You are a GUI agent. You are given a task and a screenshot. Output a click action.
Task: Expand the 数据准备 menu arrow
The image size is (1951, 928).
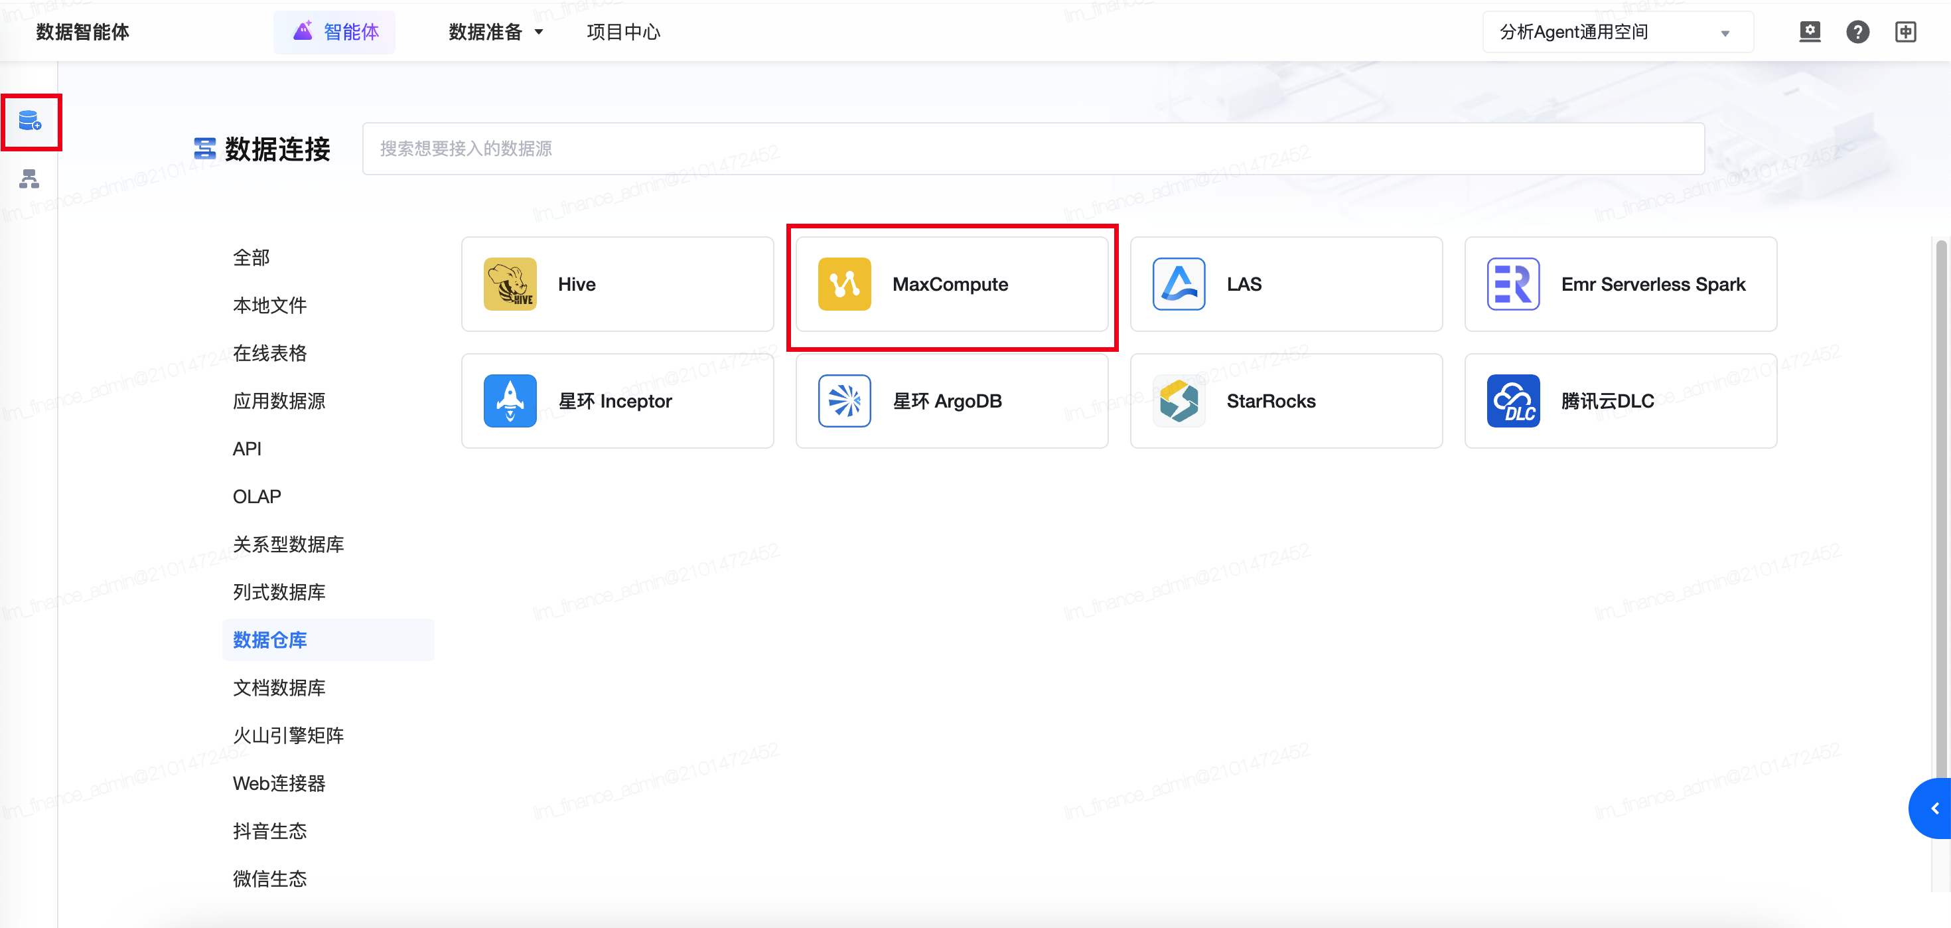[x=538, y=32]
